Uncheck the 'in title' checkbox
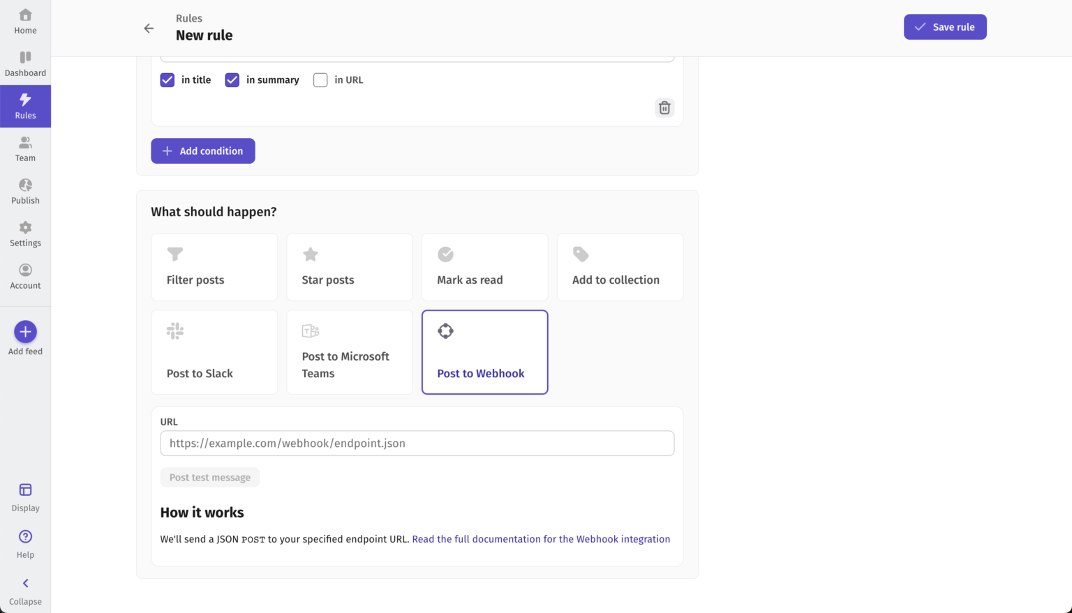The width and height of the screenshot is (1072, 613). 167,80
